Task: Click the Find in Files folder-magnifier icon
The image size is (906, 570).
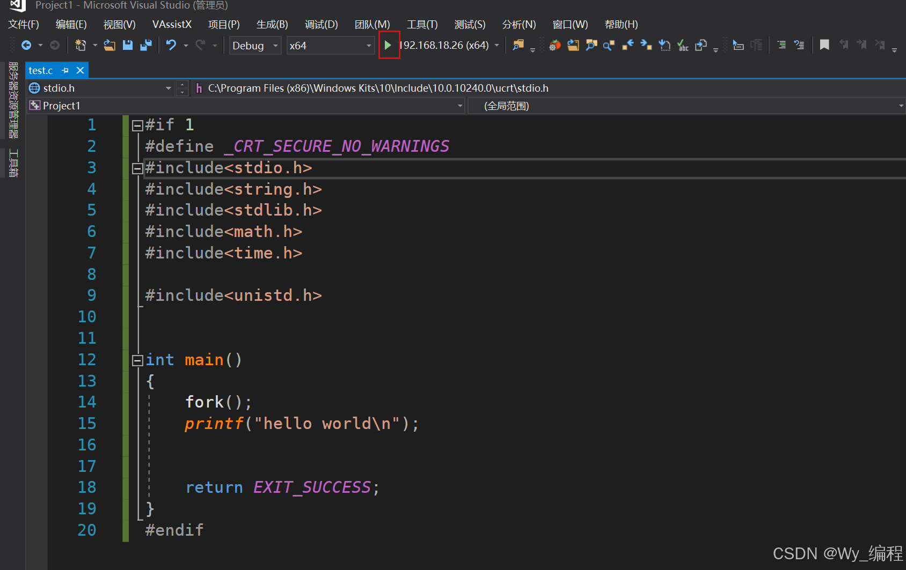Action: pyautogui.click(x=518, y=46)
